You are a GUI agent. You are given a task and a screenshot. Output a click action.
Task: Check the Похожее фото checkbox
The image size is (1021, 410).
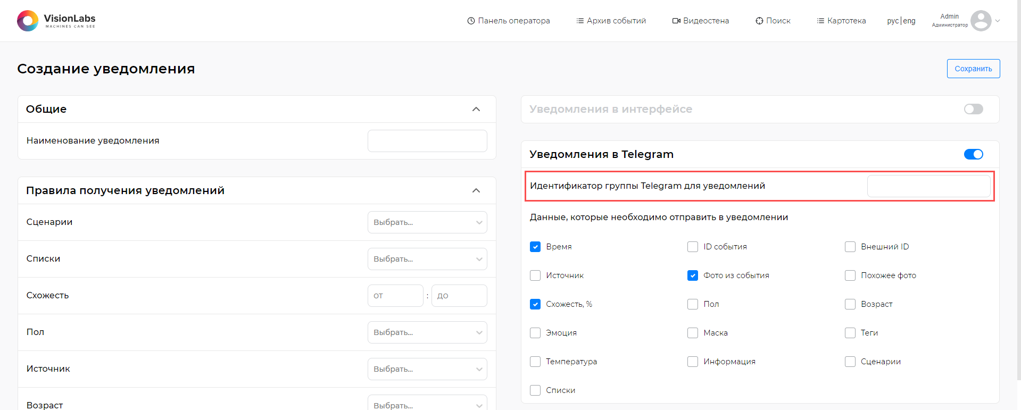(850, 275)
